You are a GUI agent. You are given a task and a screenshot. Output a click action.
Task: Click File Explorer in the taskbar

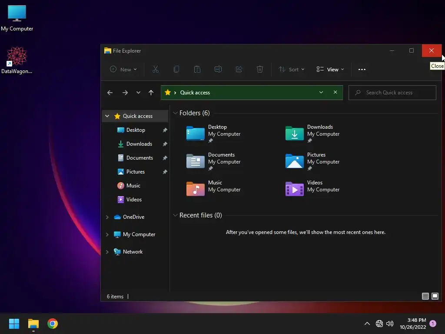33,324
